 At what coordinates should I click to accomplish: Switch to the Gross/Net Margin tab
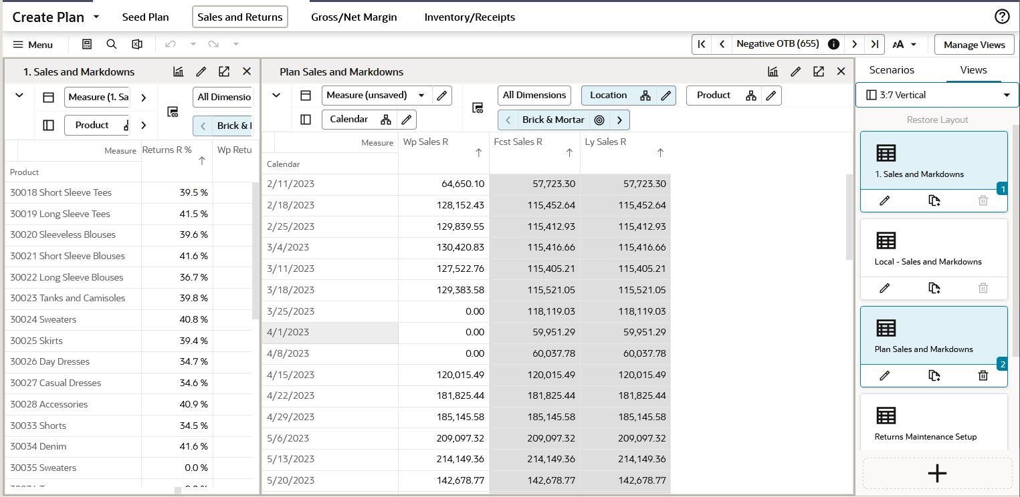354,17
